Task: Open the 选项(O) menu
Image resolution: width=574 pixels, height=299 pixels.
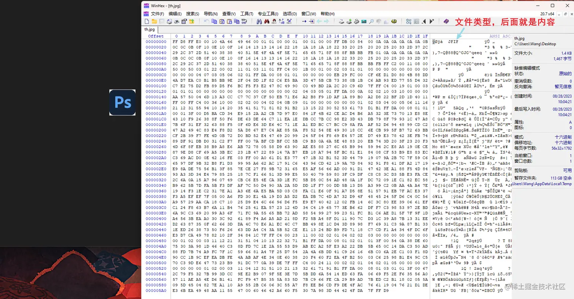Action: [x=290, y=14]
